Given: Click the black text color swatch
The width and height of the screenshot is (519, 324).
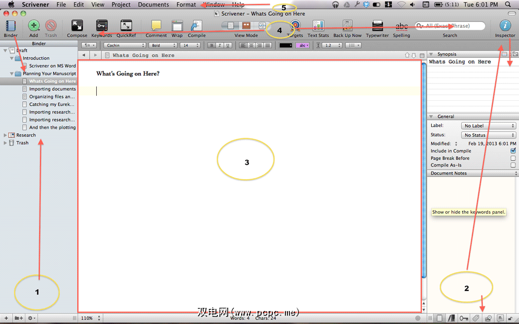Looking at the screenshot, I should tap(286, 46).
